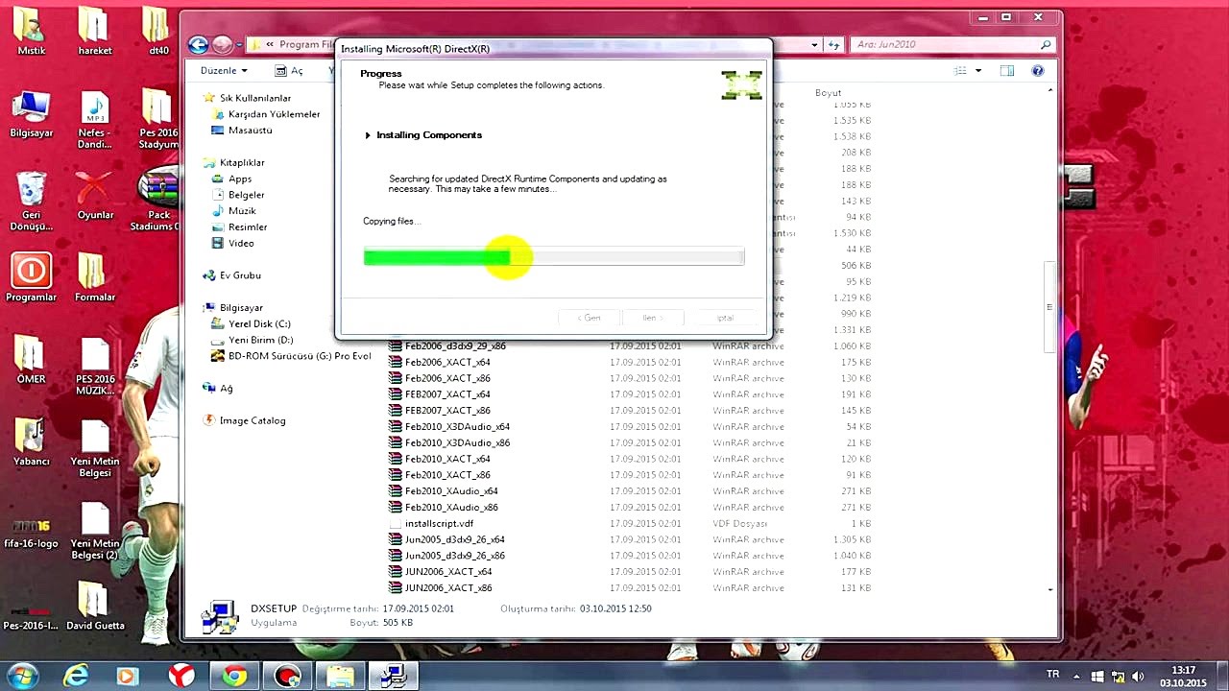Select file Feb2006_d3dx9_29_x86
1229x691 pixels.
(455, 346)
